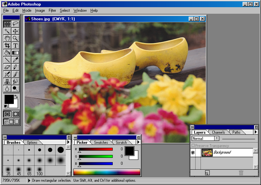Select the Lasso tool

15,24
